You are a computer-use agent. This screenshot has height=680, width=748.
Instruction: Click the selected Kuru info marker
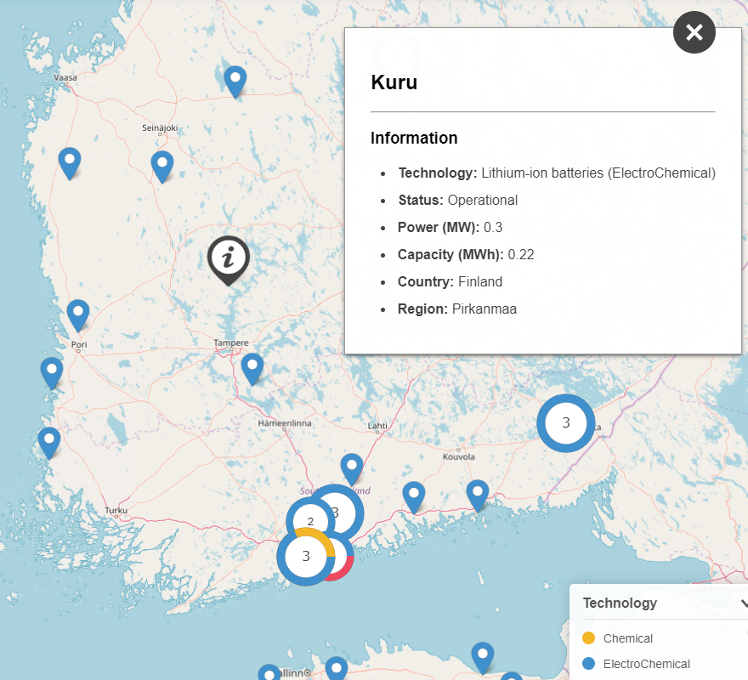pyautogui.click(x=229, y=260)
